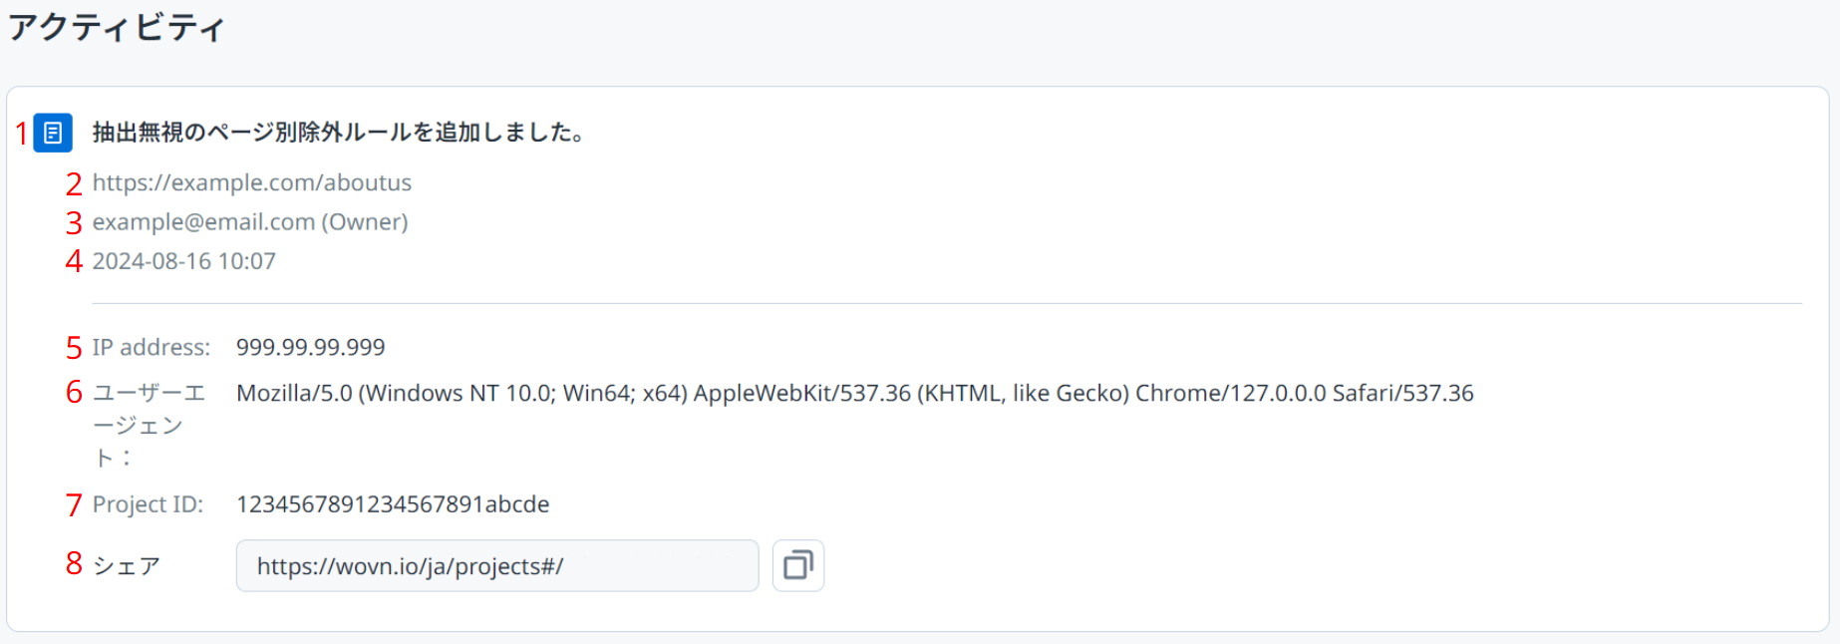Click the ユーザーエージェント label
Viewport: 1840px width, 644px height.
pos(148,425)
